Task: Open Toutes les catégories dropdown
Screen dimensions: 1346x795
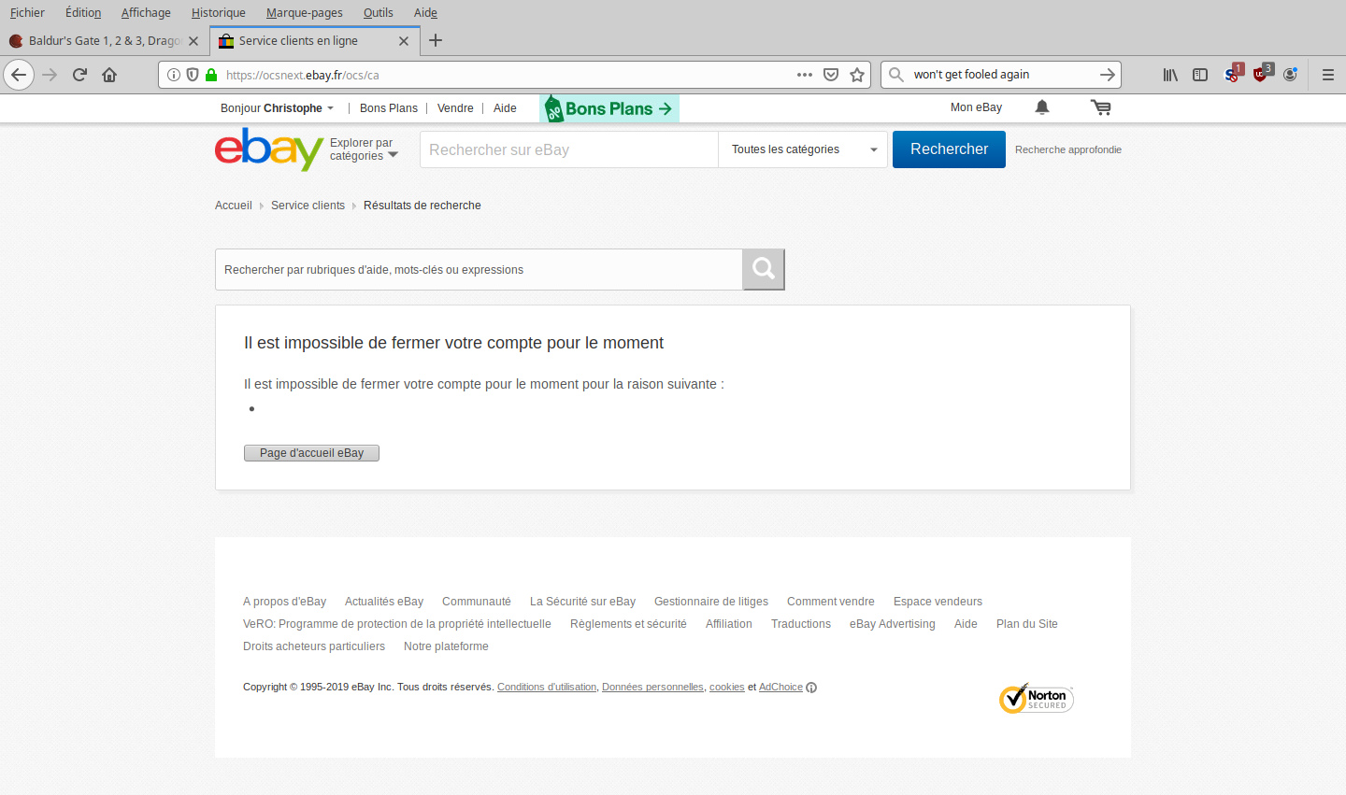Action: click(x=803, y=149)
